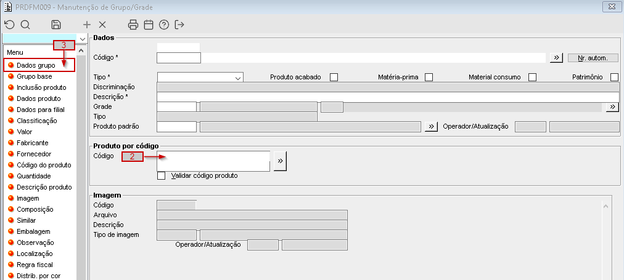Click Produto por código lookup button
Viewport: 624px width, 280px height.
(280, 161)
